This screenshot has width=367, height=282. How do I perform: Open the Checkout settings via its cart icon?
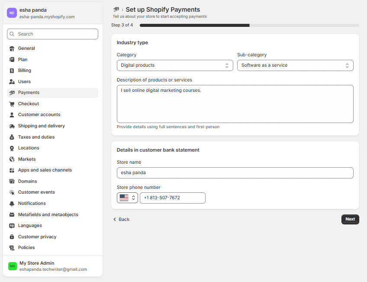(11, 104)
